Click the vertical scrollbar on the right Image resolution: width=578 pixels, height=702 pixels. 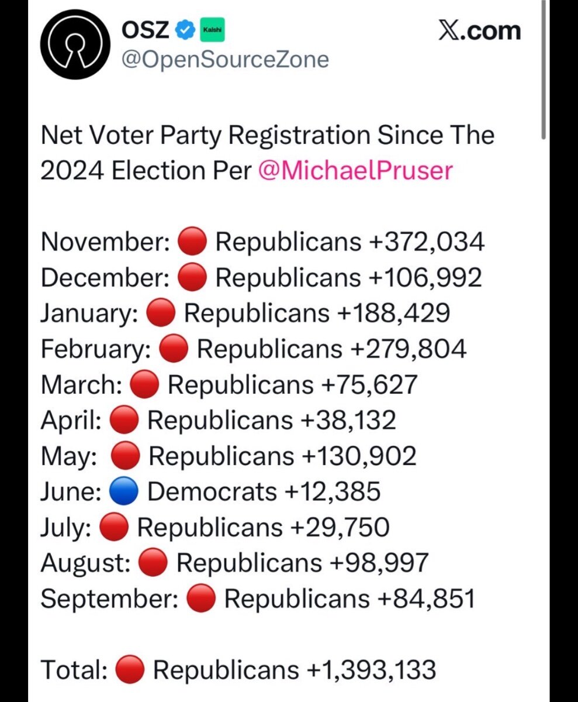544,70
